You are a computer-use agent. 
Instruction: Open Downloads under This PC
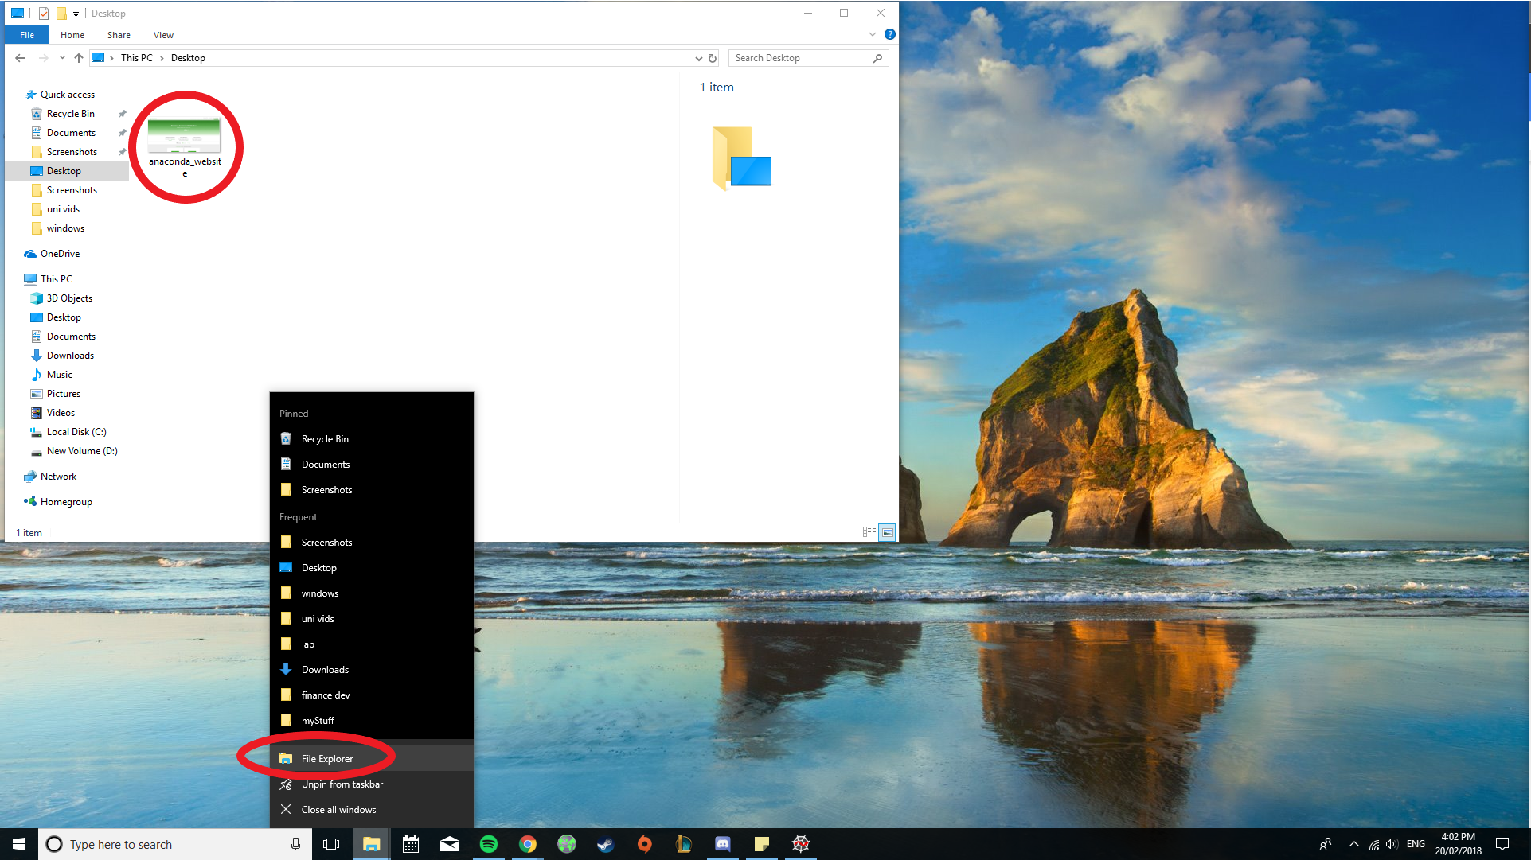(x=70, y=356)
